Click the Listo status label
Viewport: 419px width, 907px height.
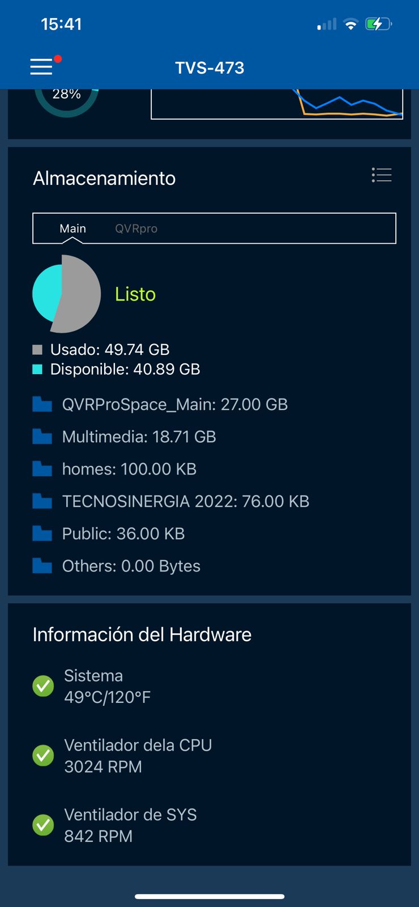point(135,294)
